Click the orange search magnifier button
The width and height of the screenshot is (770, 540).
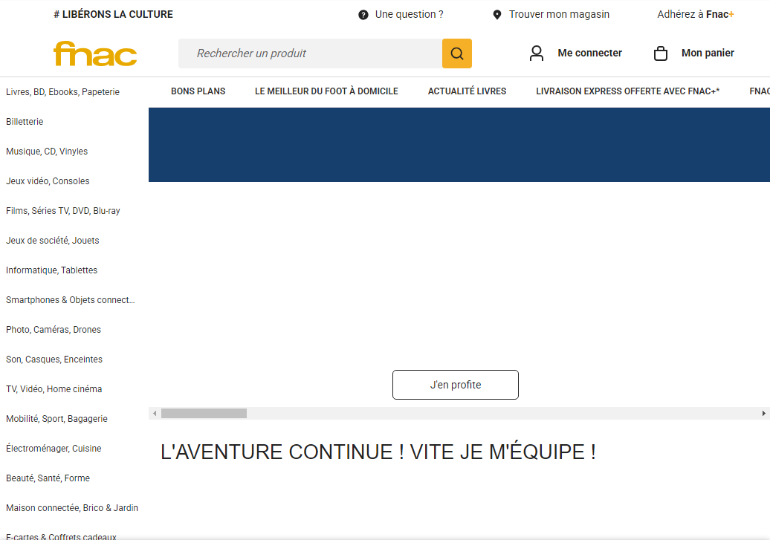456,53
